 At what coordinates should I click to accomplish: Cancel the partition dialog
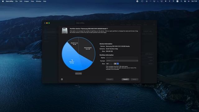click(125, 79)
